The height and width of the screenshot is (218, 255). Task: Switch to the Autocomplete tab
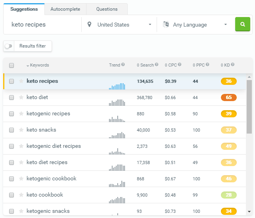[x=65, y=9]
